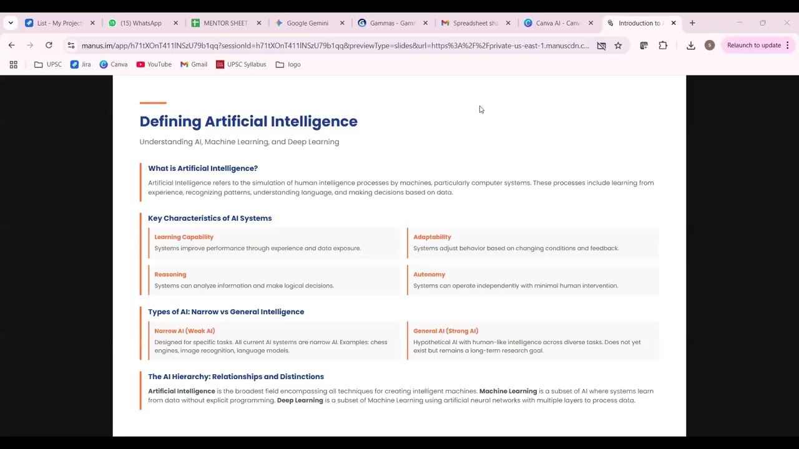Bookmark this page with star icon
Image resolution: width=799 pixels, height=449 pixels.
618,46
